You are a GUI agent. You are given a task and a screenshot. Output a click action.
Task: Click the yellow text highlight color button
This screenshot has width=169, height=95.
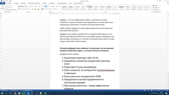pos(35,9)
